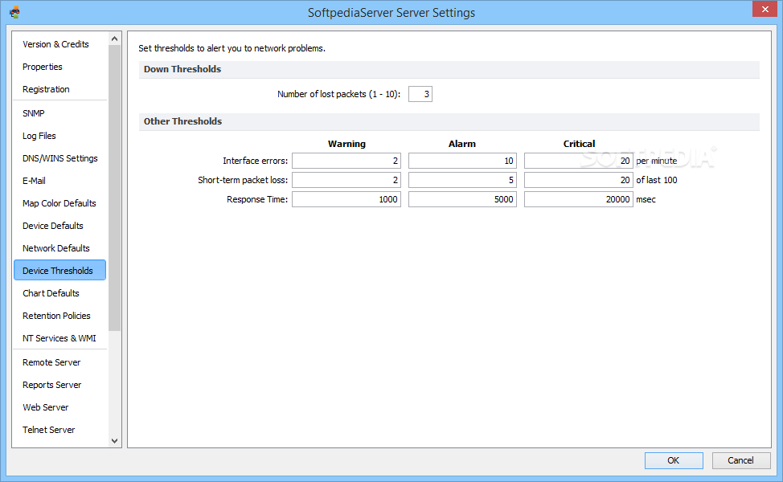Open the Registration settings page

46,89
